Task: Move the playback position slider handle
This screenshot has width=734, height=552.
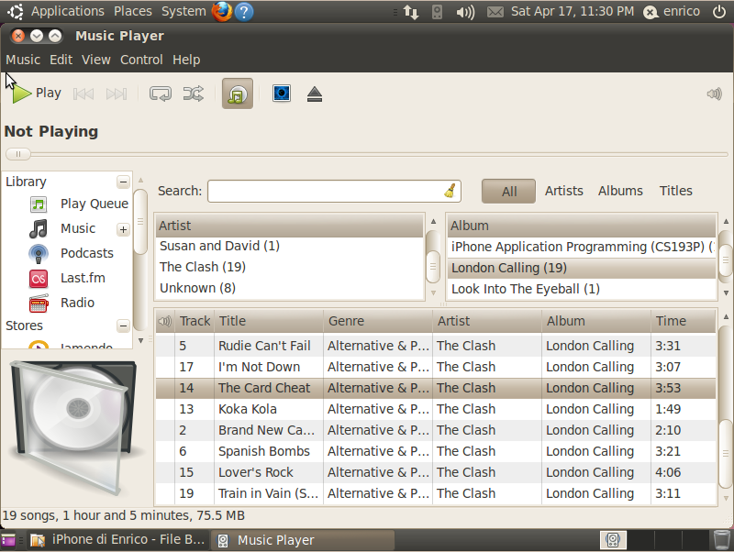Action: [18, 154]
